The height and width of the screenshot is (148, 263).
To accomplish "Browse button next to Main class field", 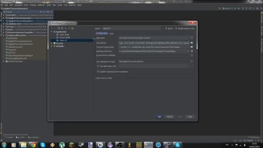I will [191, 38].
